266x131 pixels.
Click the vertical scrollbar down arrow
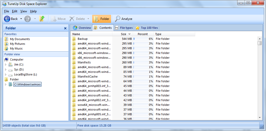pyautogui.click(x=260, y=117)
